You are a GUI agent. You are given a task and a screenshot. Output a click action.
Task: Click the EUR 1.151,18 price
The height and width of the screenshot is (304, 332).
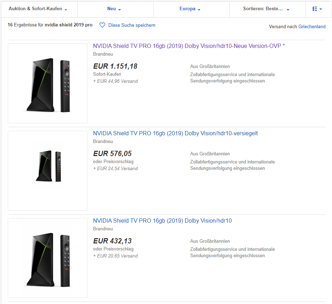[x=115, y=66]
